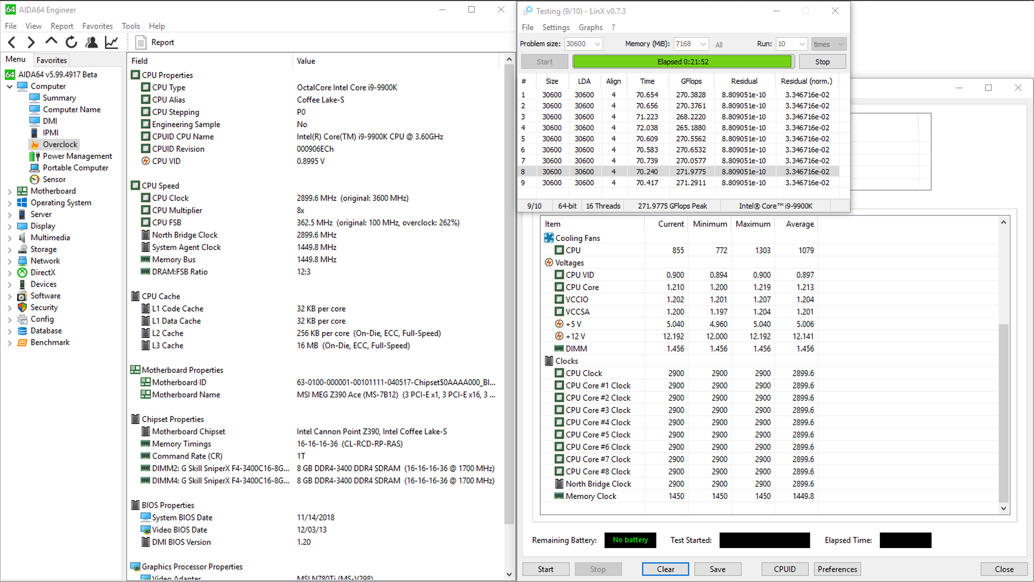Open the DirectX tree node
This screenshot has width=1034, height=582.
43,273
